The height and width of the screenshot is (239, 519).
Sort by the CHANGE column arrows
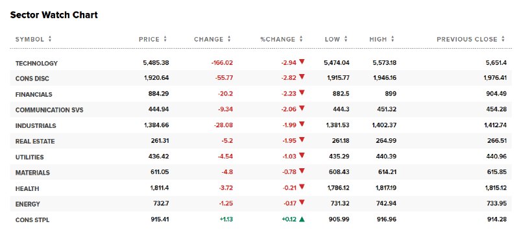pyautogui.click(x=229, y=39)
